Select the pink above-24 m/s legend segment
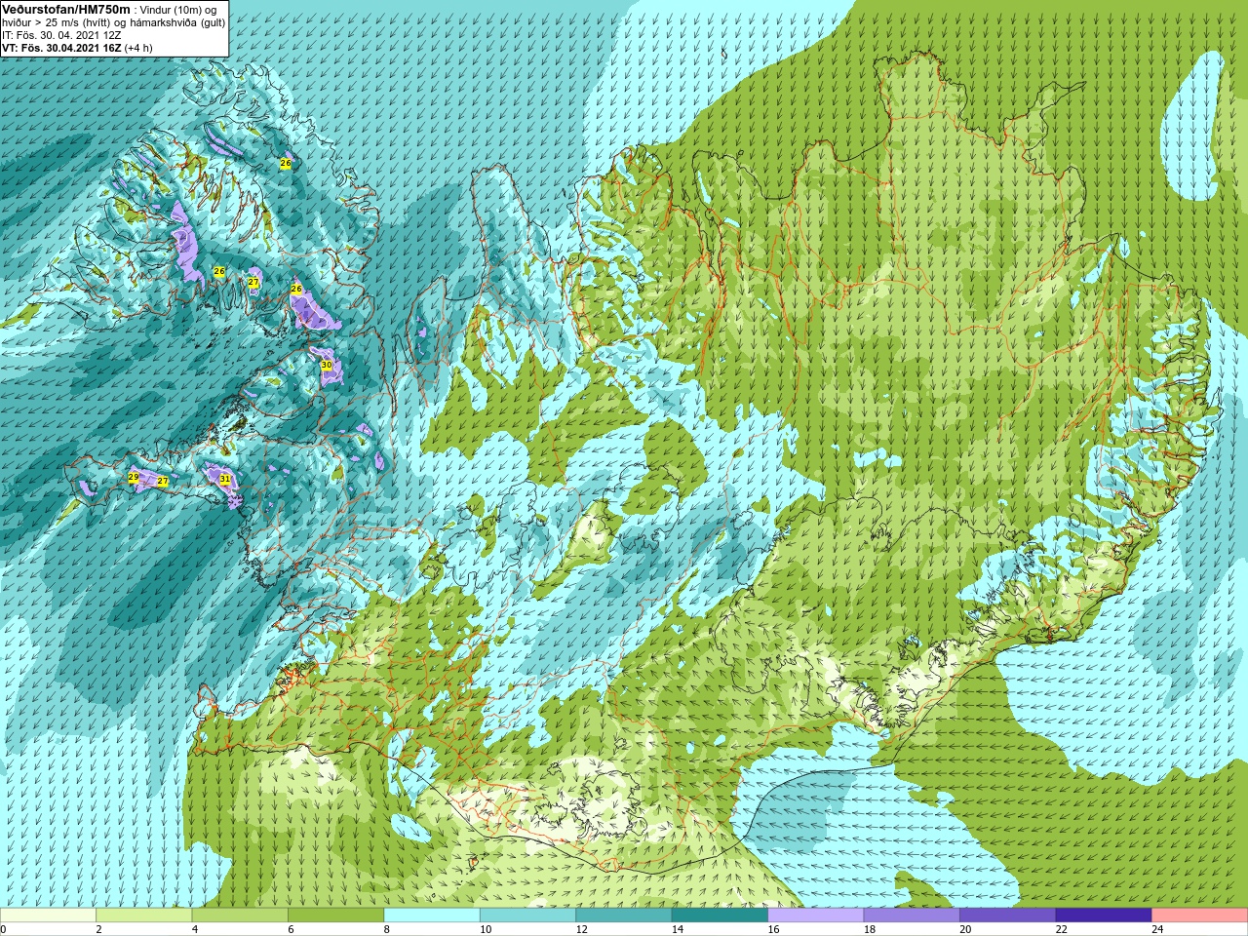Screen dimensions: 1248x936 [1199, 916]
